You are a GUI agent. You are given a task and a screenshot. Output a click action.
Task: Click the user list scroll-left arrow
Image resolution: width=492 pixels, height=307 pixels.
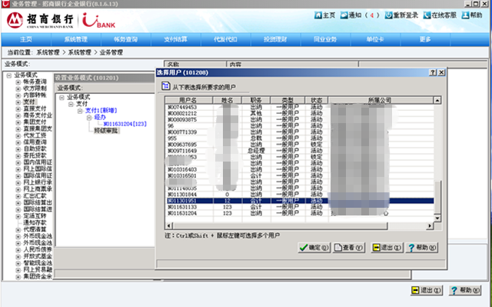tap(169, 225)
